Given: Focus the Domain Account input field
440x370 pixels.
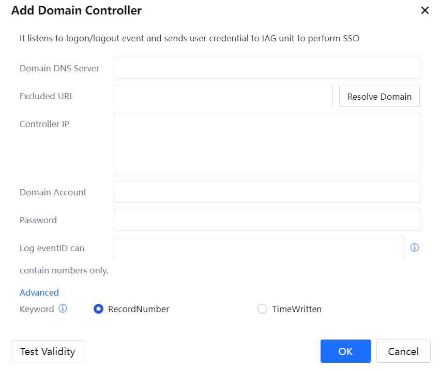Looking at the screenshot, I should pyautogui.click(x=267, y=192).
